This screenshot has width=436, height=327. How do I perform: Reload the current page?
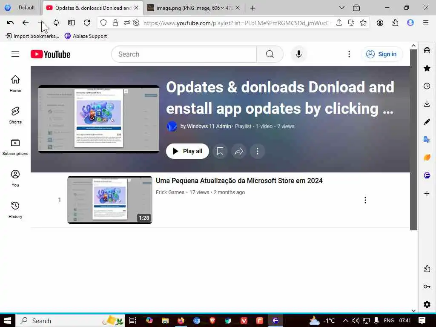click(87, 23)
